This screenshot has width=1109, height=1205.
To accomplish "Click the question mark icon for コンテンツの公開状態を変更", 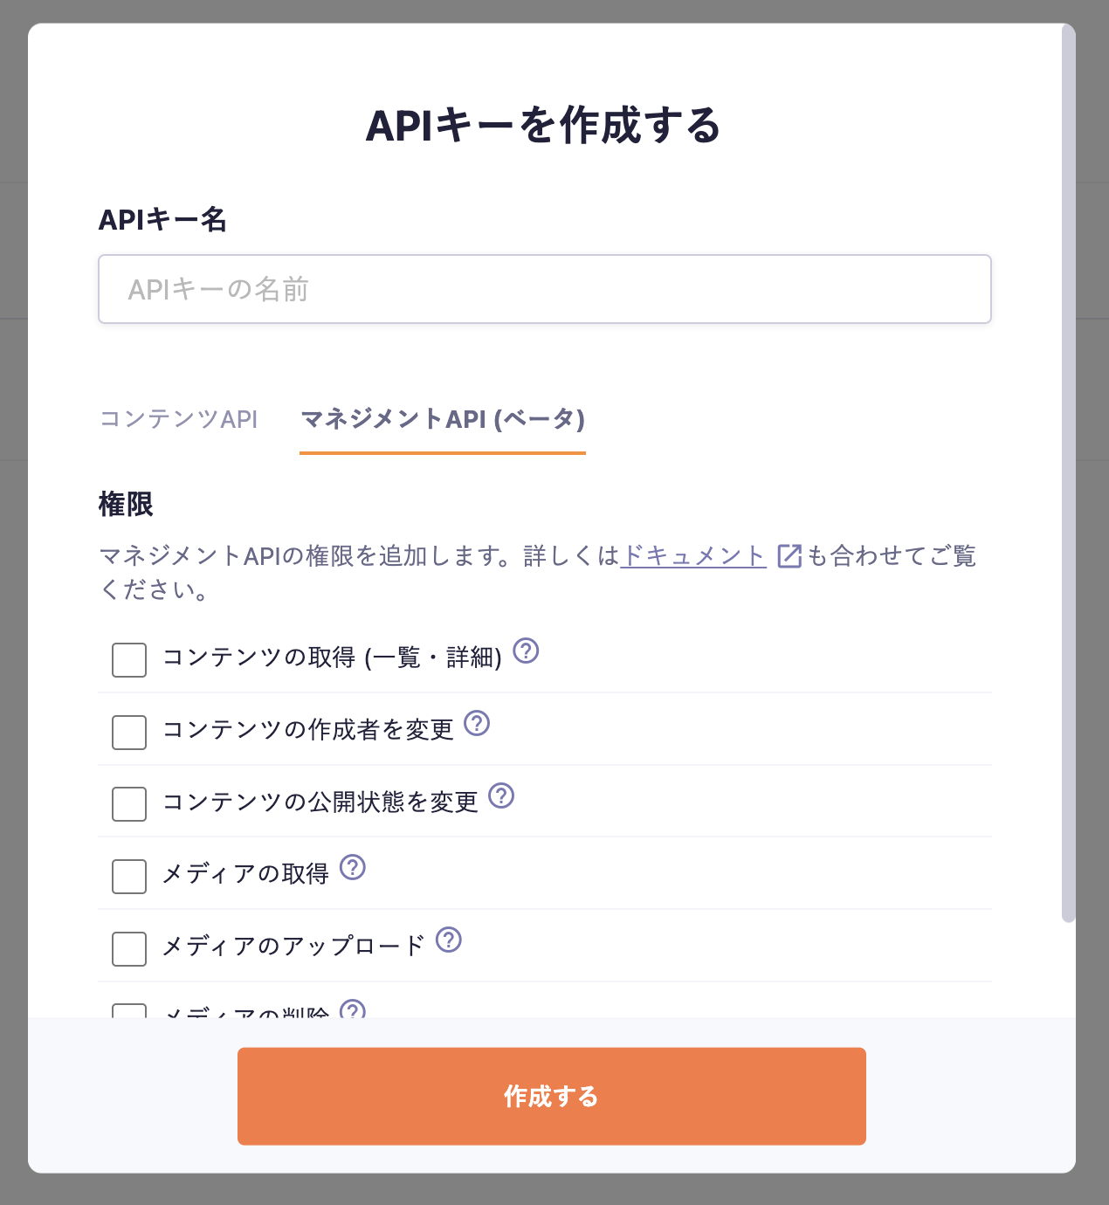I will (502, 796).
